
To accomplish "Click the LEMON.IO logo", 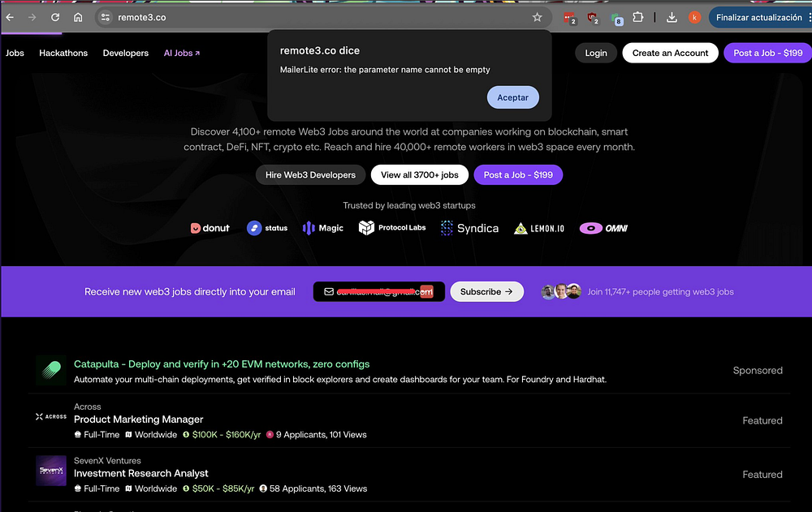I will (538, 228).
